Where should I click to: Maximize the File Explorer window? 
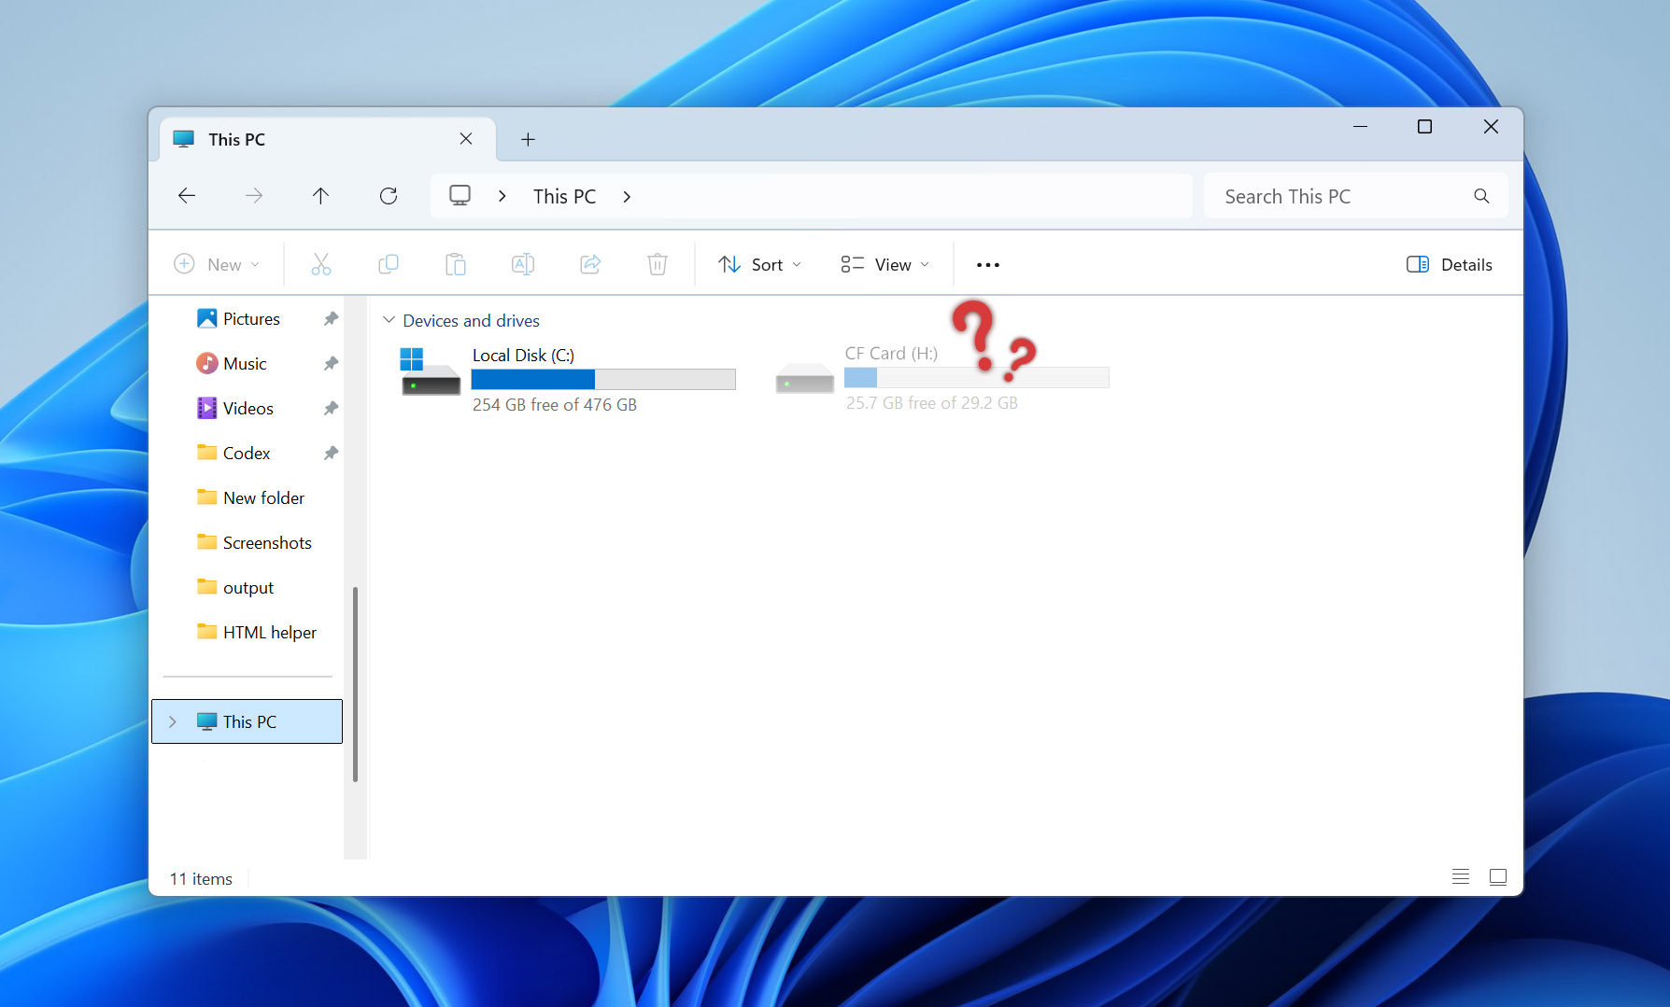1424,126
